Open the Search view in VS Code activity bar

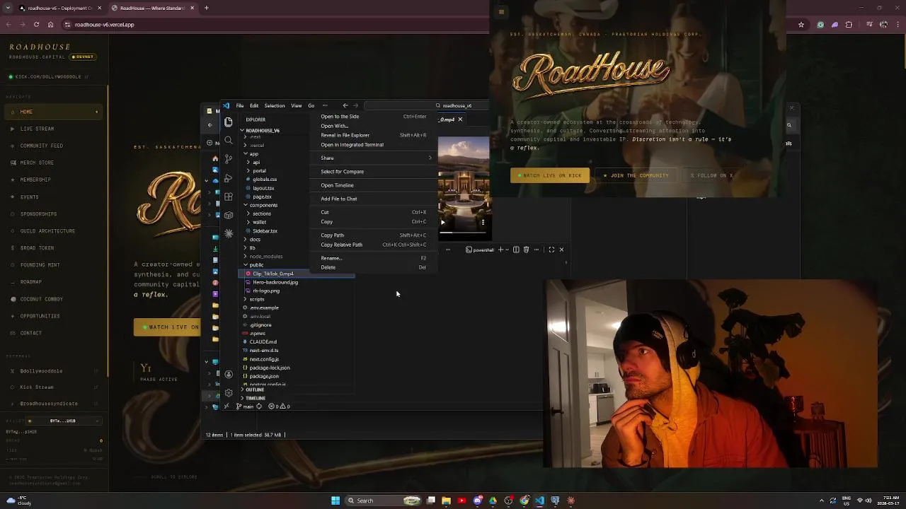coord(229,141)
